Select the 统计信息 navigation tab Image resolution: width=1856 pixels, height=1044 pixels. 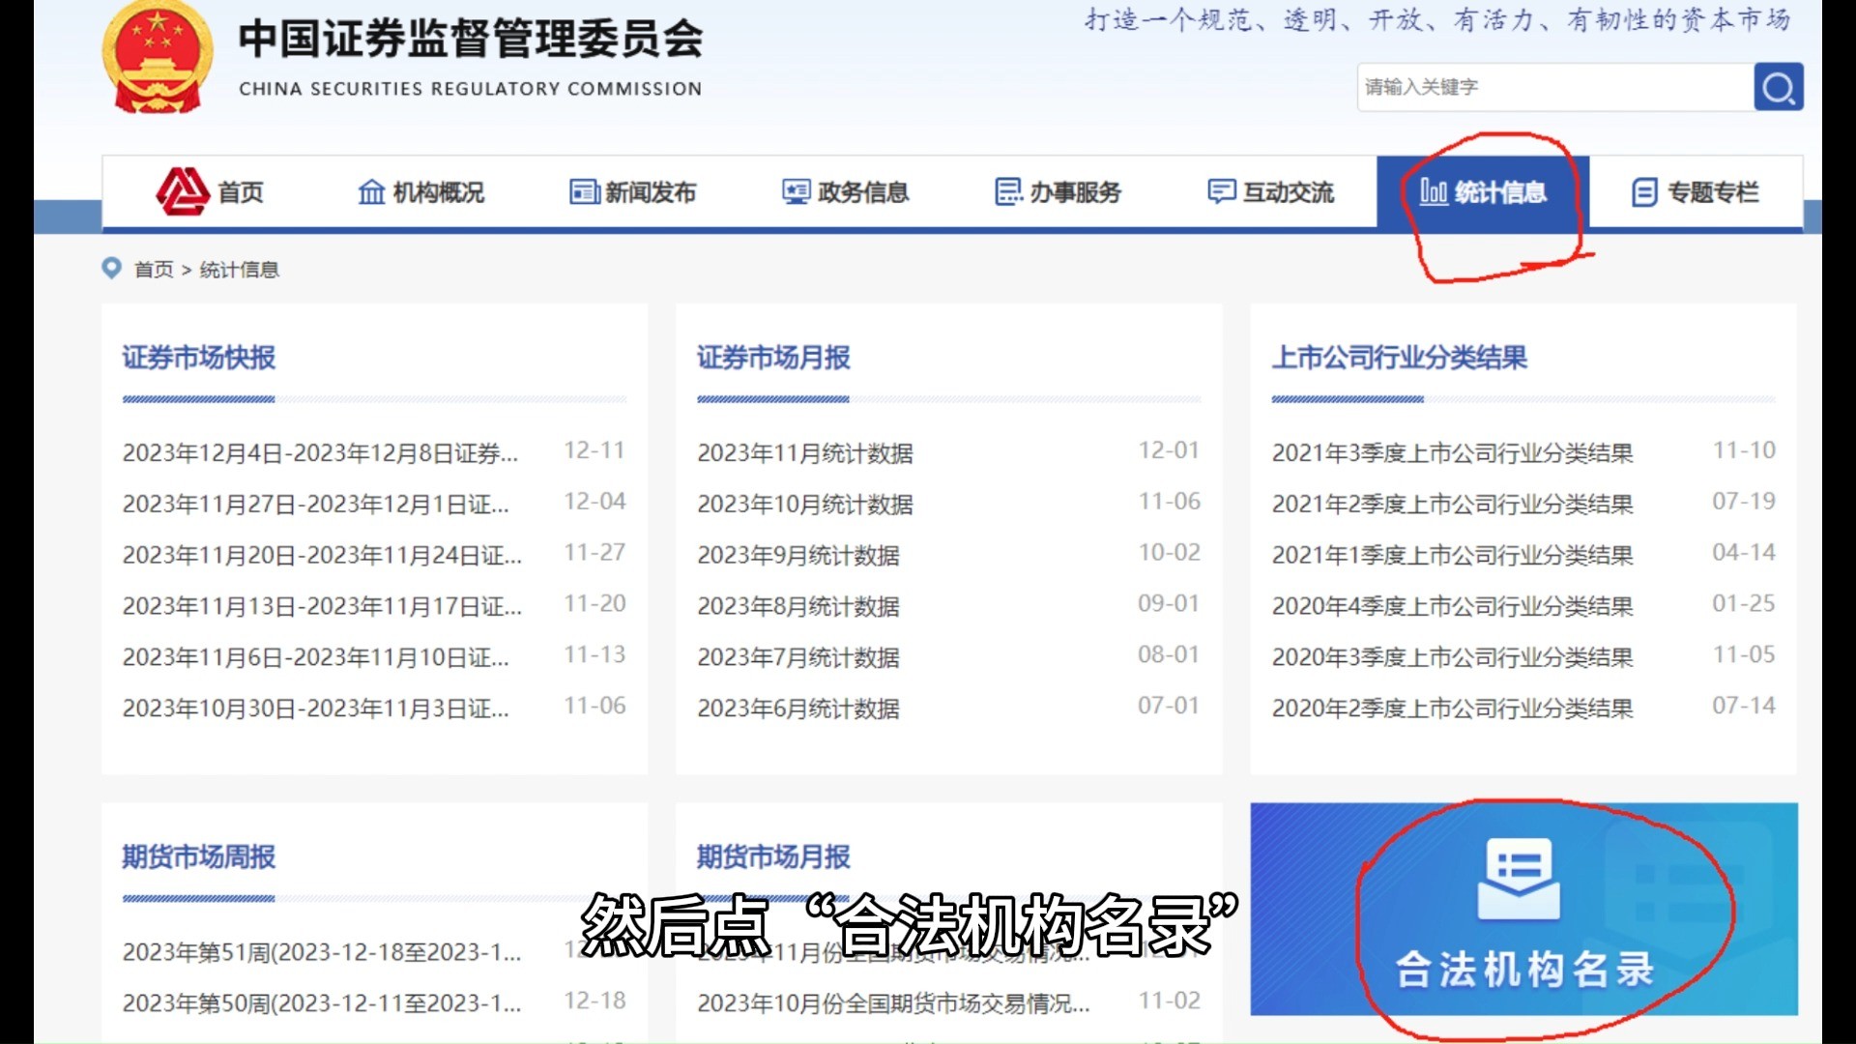click(x=1483, y=192)
